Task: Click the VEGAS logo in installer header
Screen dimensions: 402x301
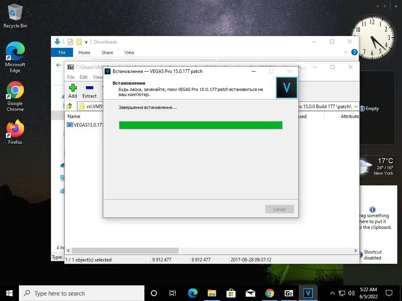Action: pos(287,87)
